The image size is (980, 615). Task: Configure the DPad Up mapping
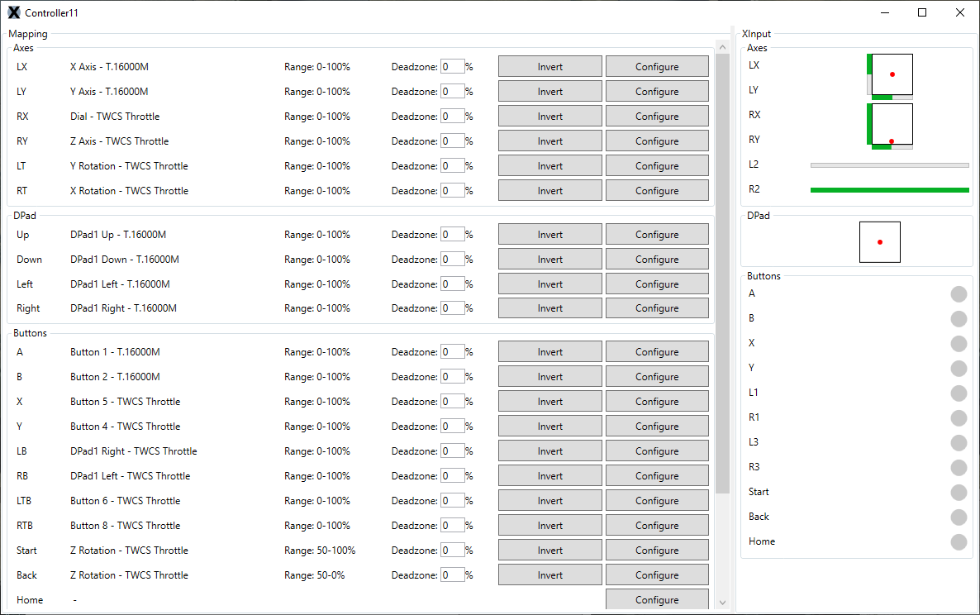coord(657,235)
